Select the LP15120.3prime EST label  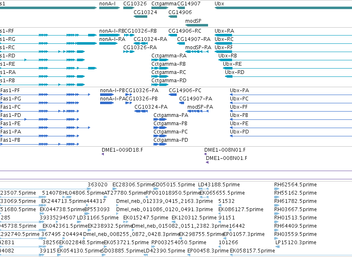tap(296, 243)
